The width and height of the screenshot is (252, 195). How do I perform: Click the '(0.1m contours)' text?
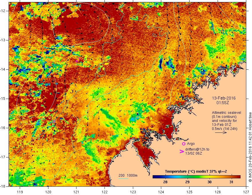224,117
